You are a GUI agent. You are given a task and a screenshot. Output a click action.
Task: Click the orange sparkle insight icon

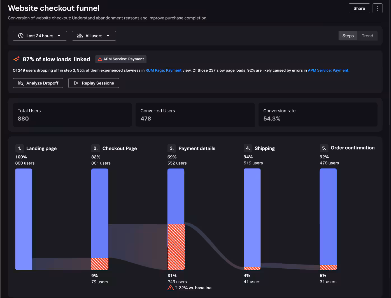coord(16,59)
